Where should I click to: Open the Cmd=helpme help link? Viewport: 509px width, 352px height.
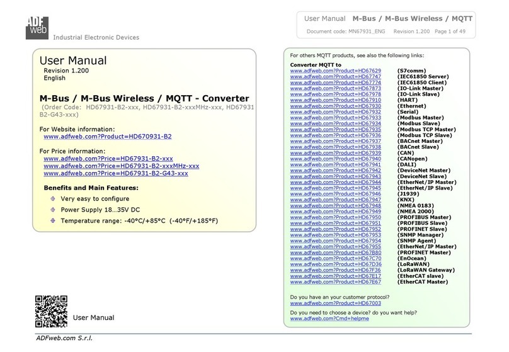point(329,319)
